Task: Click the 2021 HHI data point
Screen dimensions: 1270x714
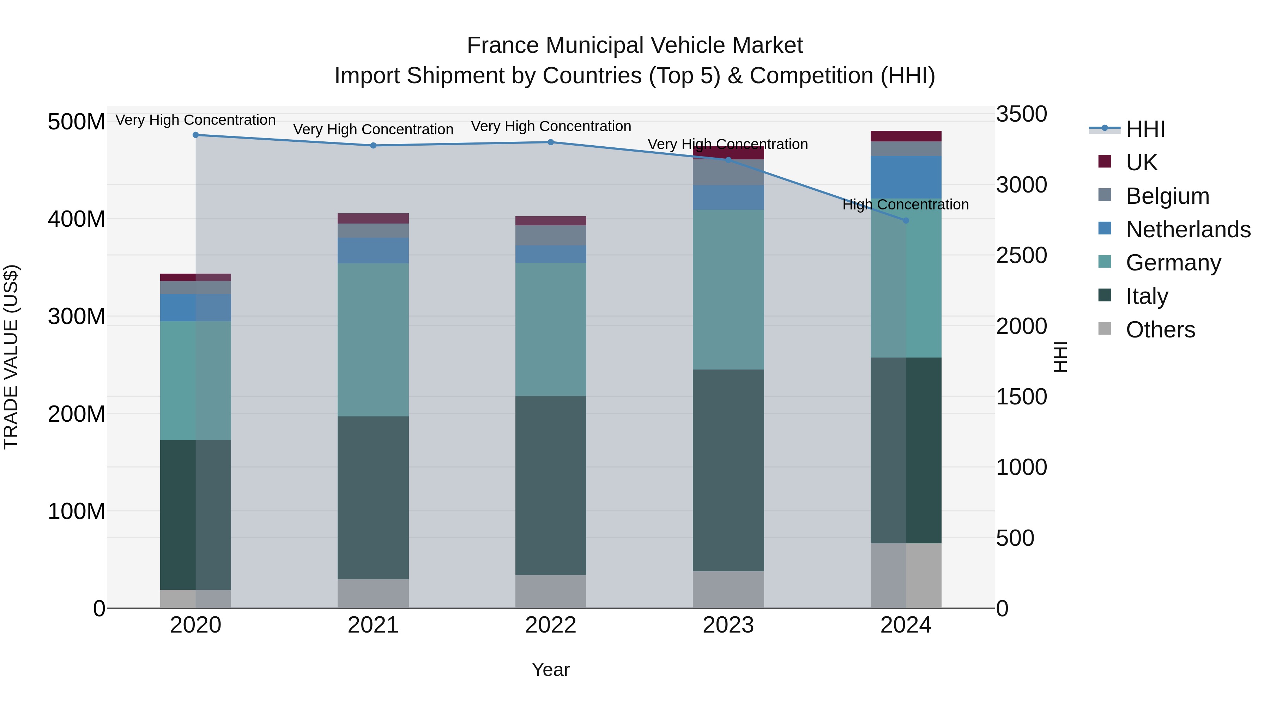Action: click(x=373, y=145)
